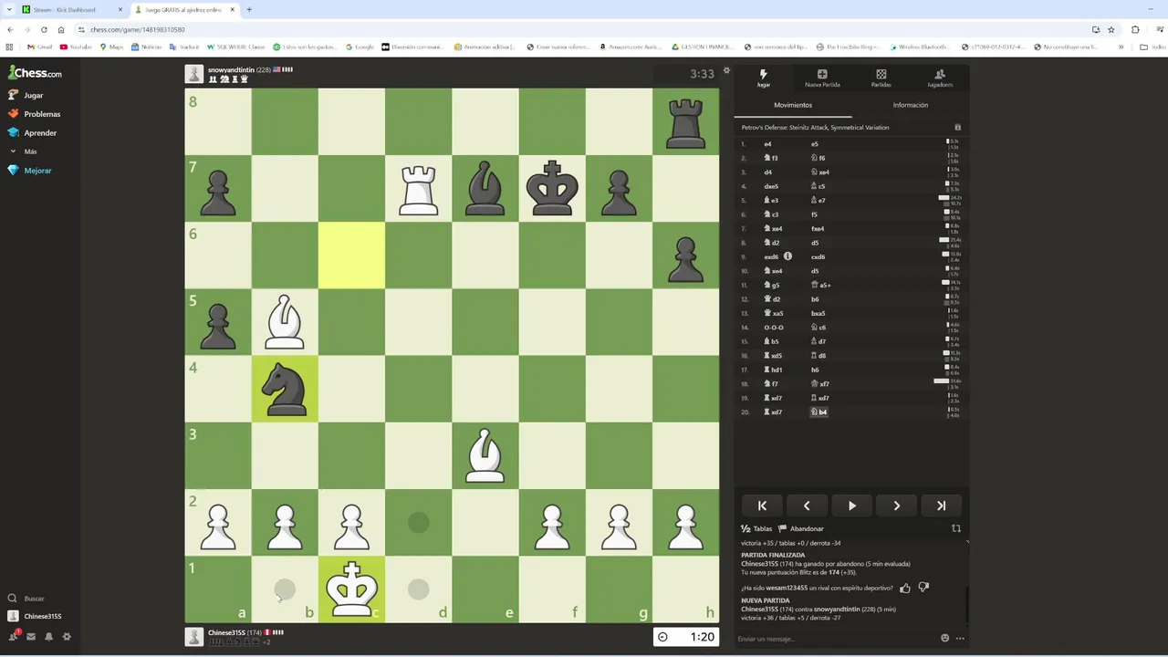Select the Jugadores tab
Screen dimensions: 1168x657
(x=940, y=78)
